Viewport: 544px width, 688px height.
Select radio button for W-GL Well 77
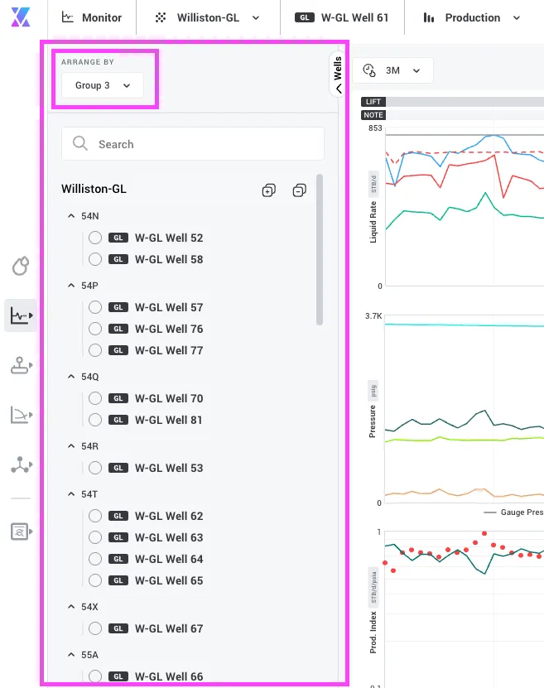tap(95, 349)
